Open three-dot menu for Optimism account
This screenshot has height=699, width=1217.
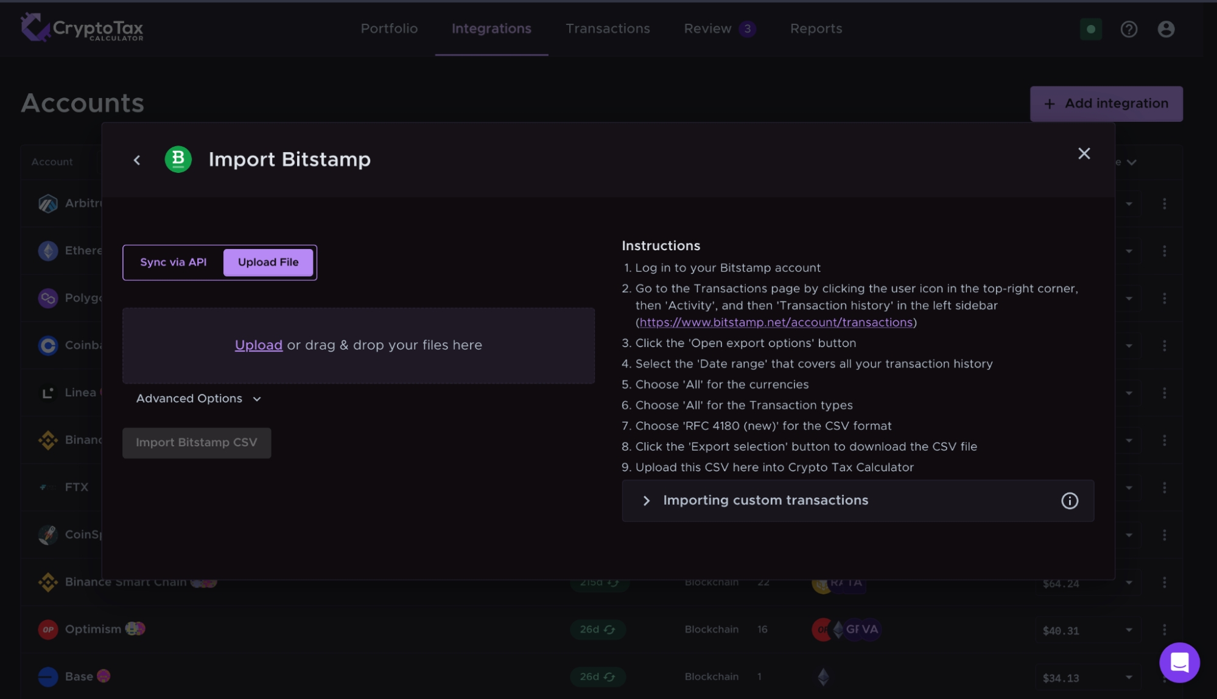[x=1164, y=630]
